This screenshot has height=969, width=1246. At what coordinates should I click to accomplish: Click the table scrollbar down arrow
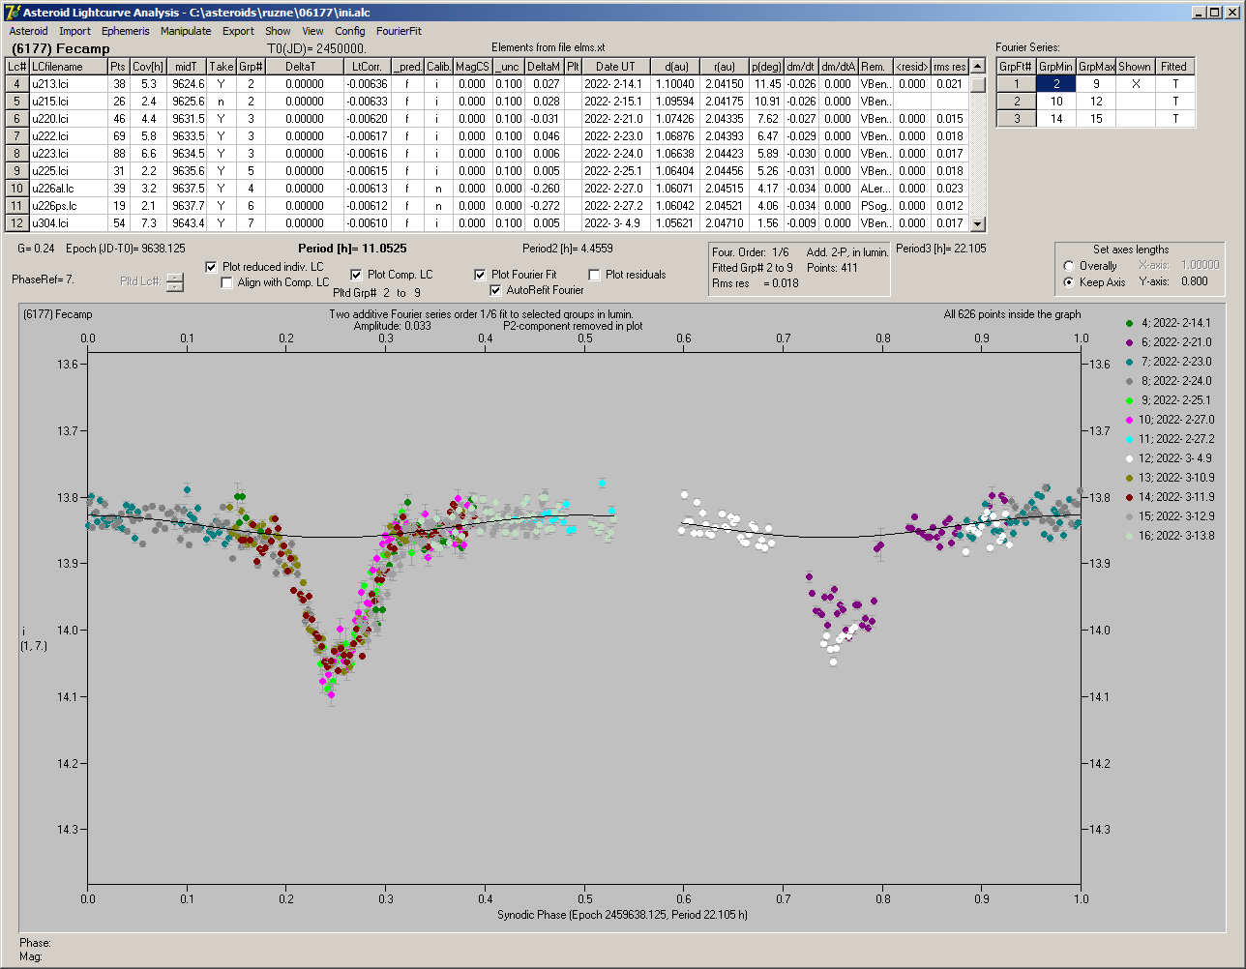tap(978, 224)
